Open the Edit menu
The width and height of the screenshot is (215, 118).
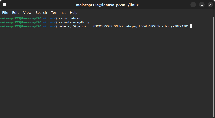click(x=15, y=13)
